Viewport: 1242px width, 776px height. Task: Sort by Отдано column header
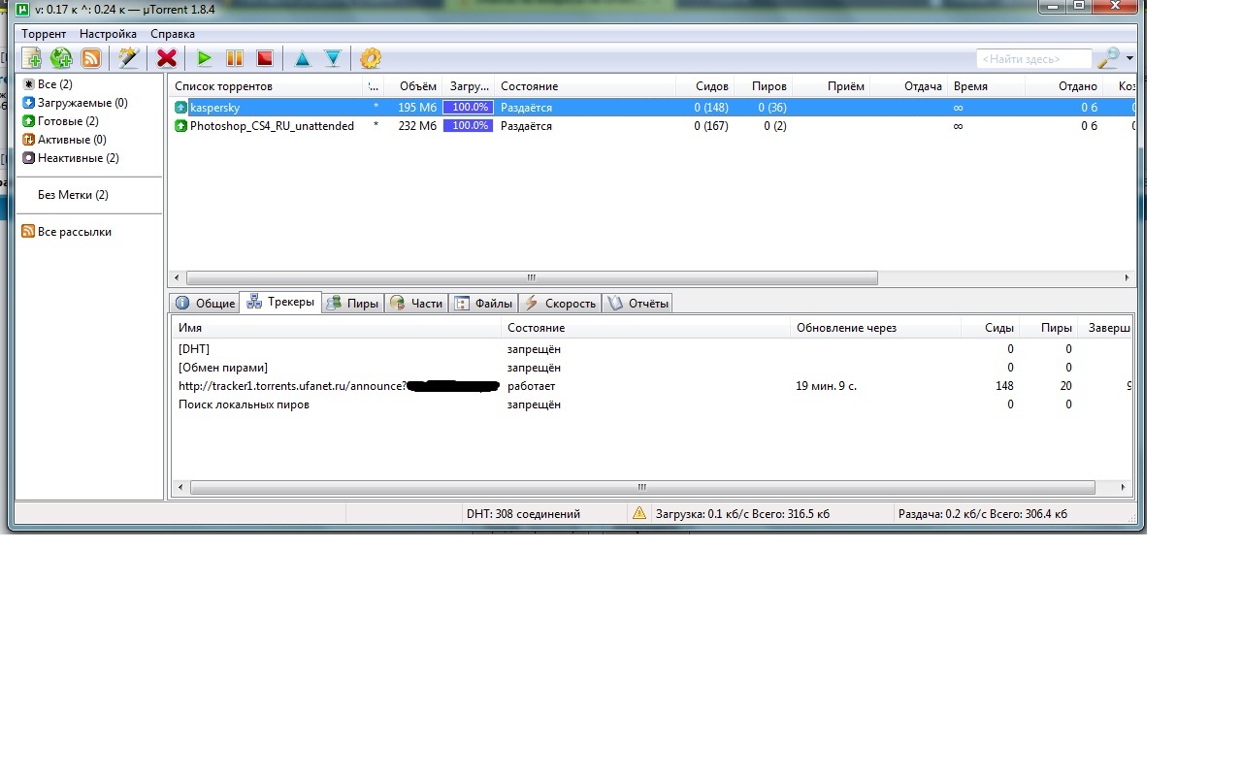point(1064,86)
